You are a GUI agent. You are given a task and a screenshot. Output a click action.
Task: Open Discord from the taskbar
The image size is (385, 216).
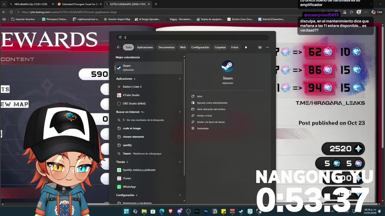tap(180, 211)
